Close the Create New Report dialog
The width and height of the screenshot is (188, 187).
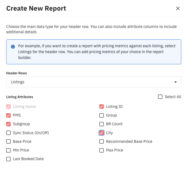coord(178,8)
